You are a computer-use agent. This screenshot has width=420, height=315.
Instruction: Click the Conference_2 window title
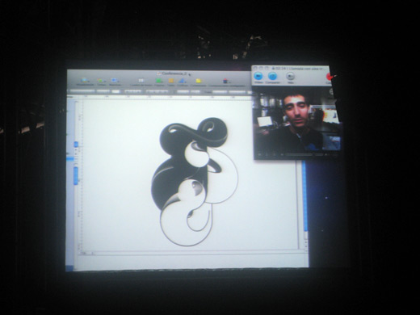click(x=174, y=73)
